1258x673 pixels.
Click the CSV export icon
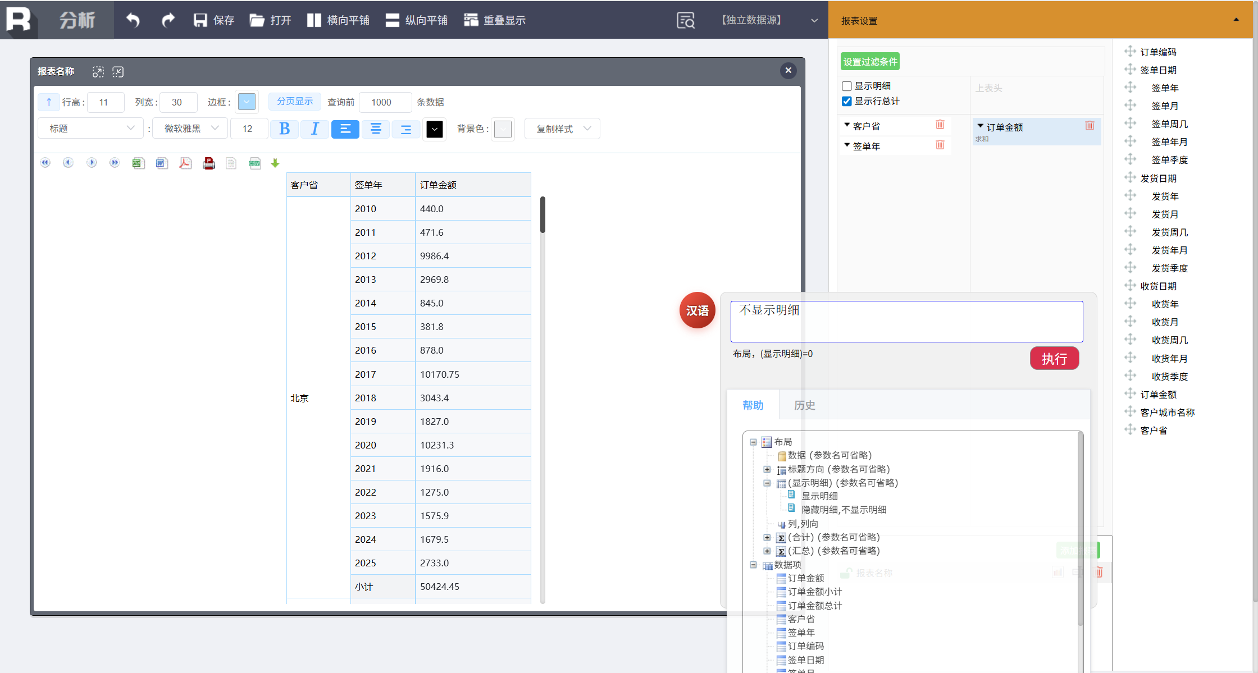click(x=254, y=163)
